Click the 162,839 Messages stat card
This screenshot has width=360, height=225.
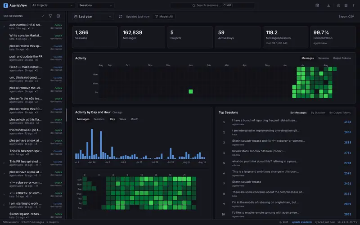[x=142, y=37]
